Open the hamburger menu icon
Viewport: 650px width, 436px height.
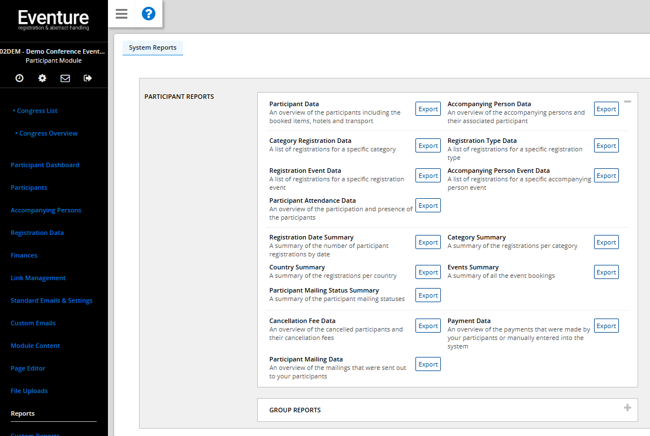pyautogui.click(x=122, y=14)
